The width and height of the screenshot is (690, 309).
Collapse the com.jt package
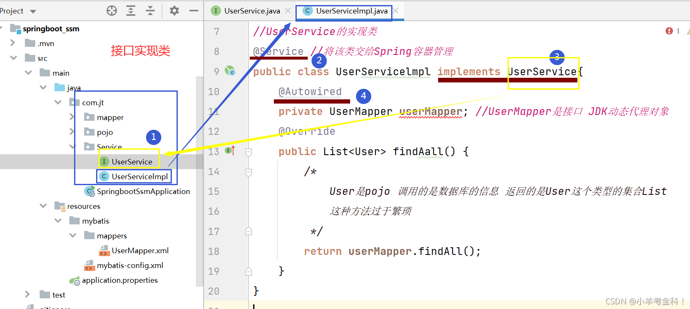58,102
